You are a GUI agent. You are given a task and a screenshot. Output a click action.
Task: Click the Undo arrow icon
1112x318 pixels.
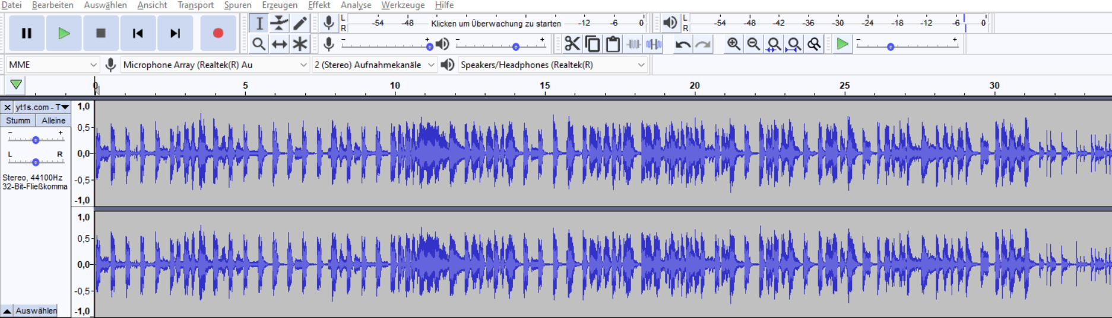(x=683, y=44)
